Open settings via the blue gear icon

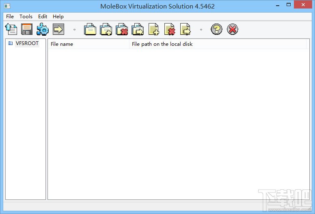click(43, 29)
